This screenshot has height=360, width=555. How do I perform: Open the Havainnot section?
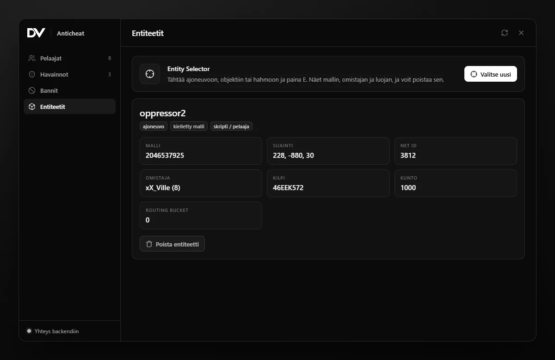click(69, 74)
